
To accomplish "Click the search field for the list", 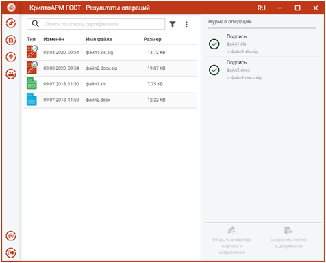I will [96, 24].
